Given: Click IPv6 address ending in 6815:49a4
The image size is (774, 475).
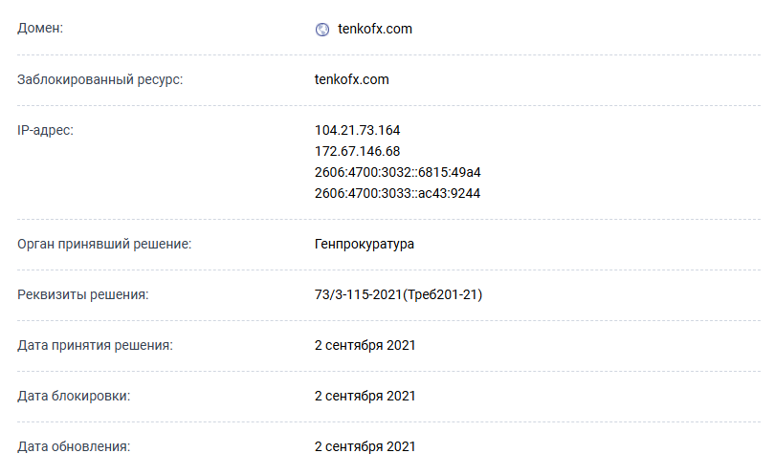Looking at the screenshot, I should click(397, 172).
